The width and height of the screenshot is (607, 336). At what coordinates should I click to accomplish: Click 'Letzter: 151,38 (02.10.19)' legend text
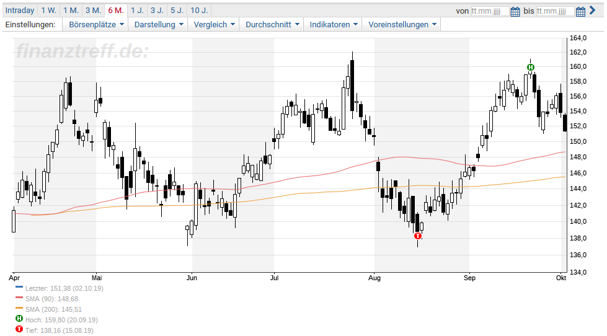64,288
